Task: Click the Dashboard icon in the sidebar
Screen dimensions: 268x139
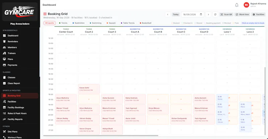Action: click(x=4, y=36)
